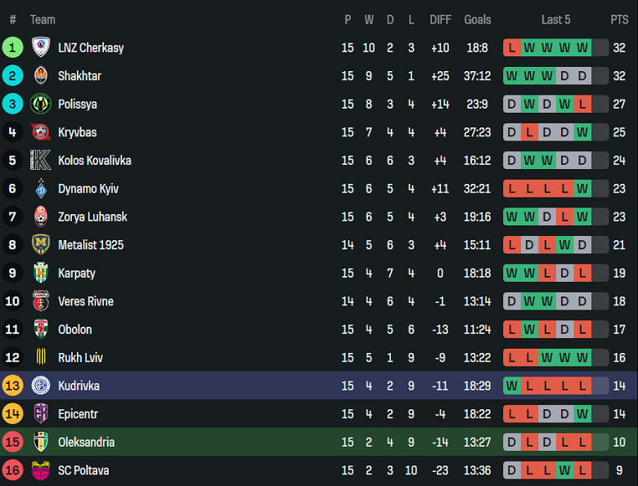Screen dimensions: 638x486
Task: Click the green rank 1 position badge
Action: point(12,47)
